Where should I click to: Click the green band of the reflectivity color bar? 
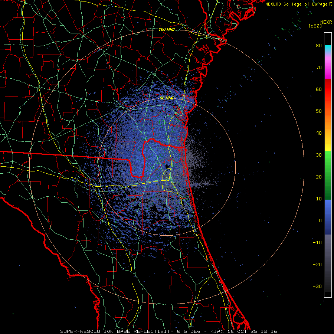(328, 175)
